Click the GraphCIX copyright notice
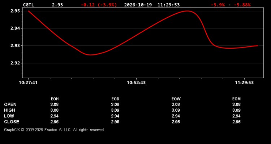 click(54, 130)
